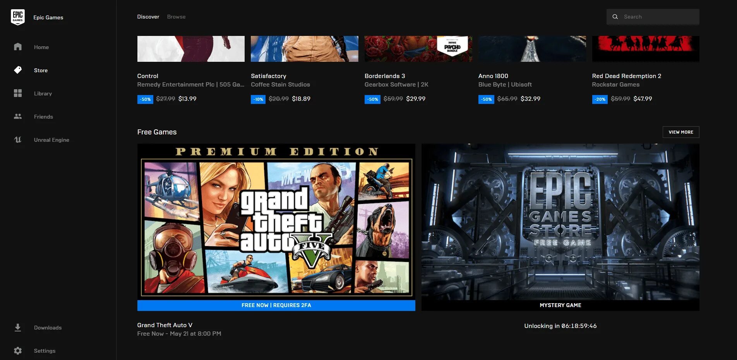Open the Home icon in sidebar
Image resolution: width=737 pixels, height=360 pixels.
coord(18,47)
